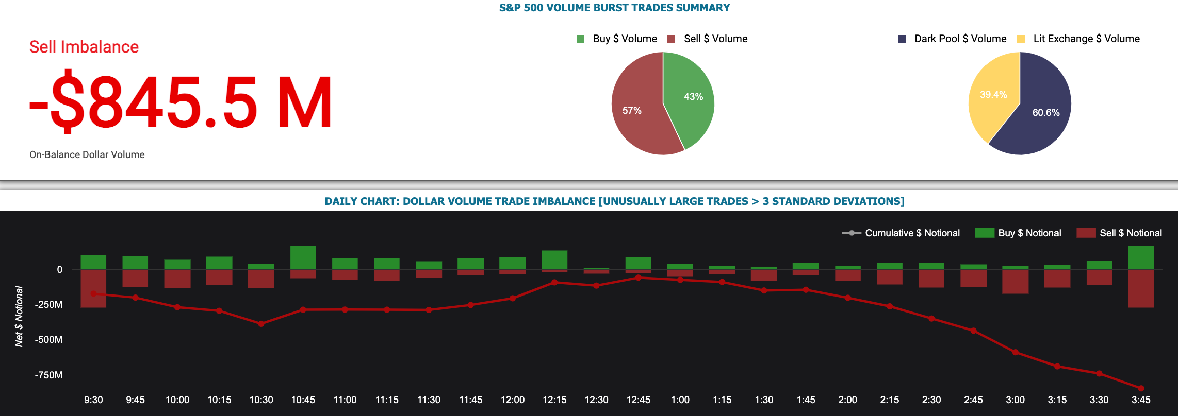Click the Sell Imbalance heading
Image resolution: width=1178 pixels, height=416 pixels.
click(x=84, y=47)
